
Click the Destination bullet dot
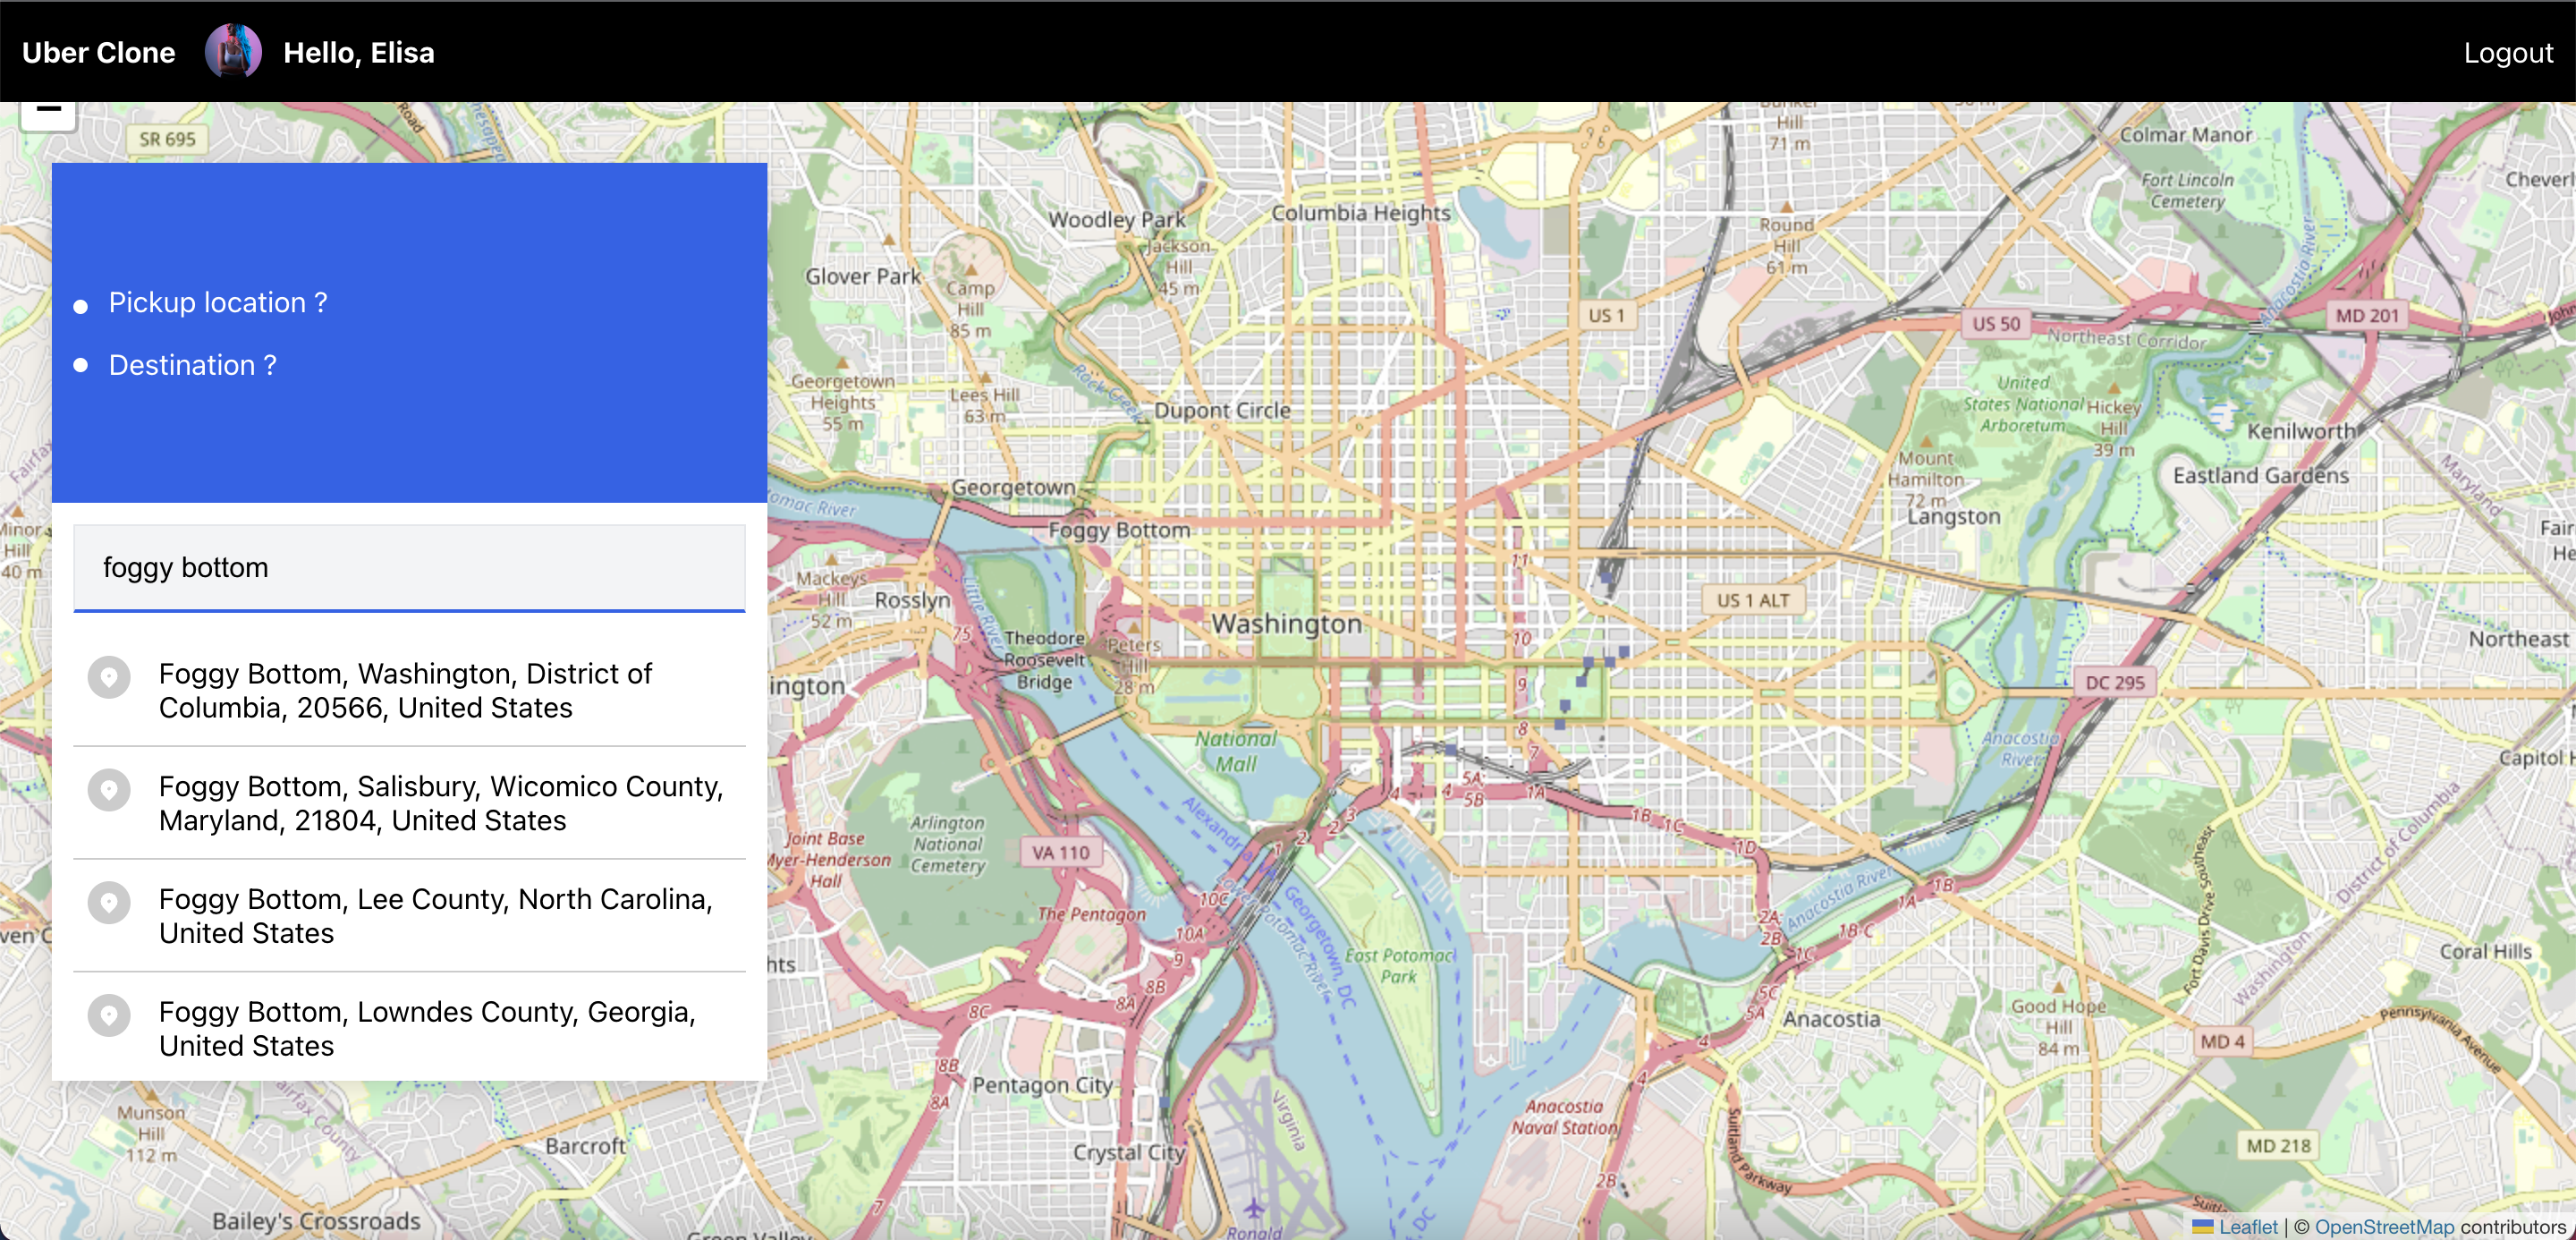(x=81, y=366)
